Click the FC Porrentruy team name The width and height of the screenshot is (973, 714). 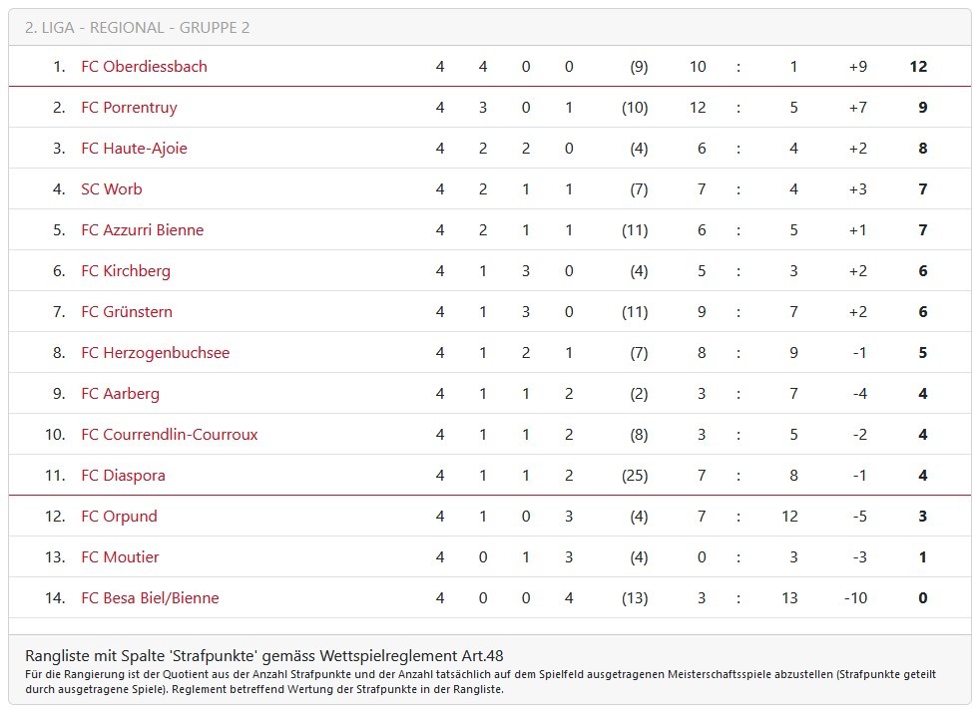coord(129,108)
